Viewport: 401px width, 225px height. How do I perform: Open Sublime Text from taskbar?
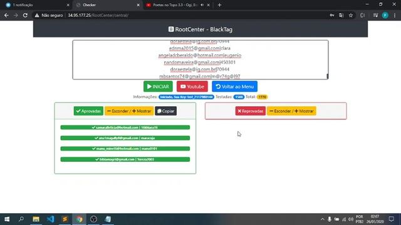coord(65,219)
